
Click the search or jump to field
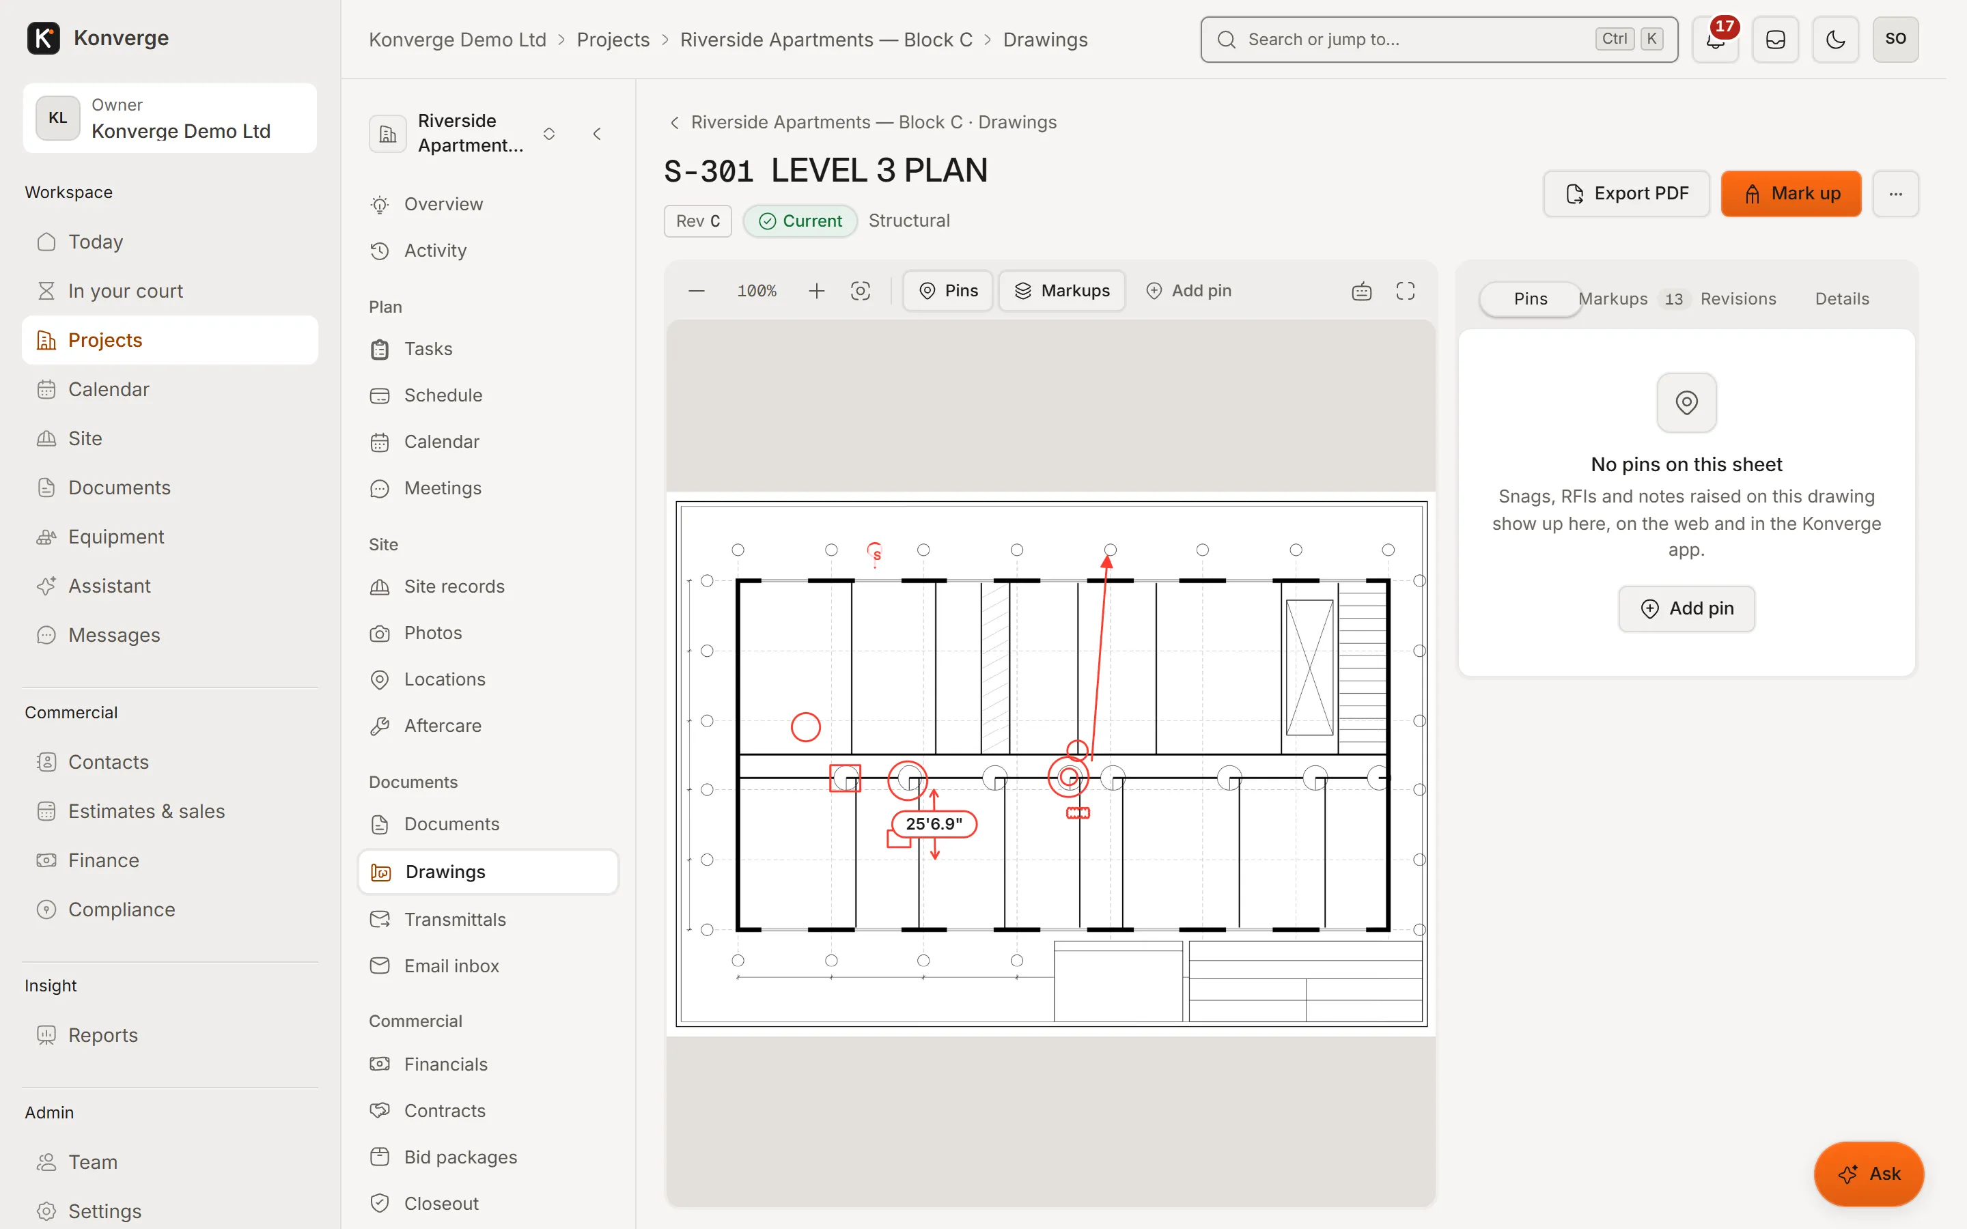click(x=1438, y=39)
